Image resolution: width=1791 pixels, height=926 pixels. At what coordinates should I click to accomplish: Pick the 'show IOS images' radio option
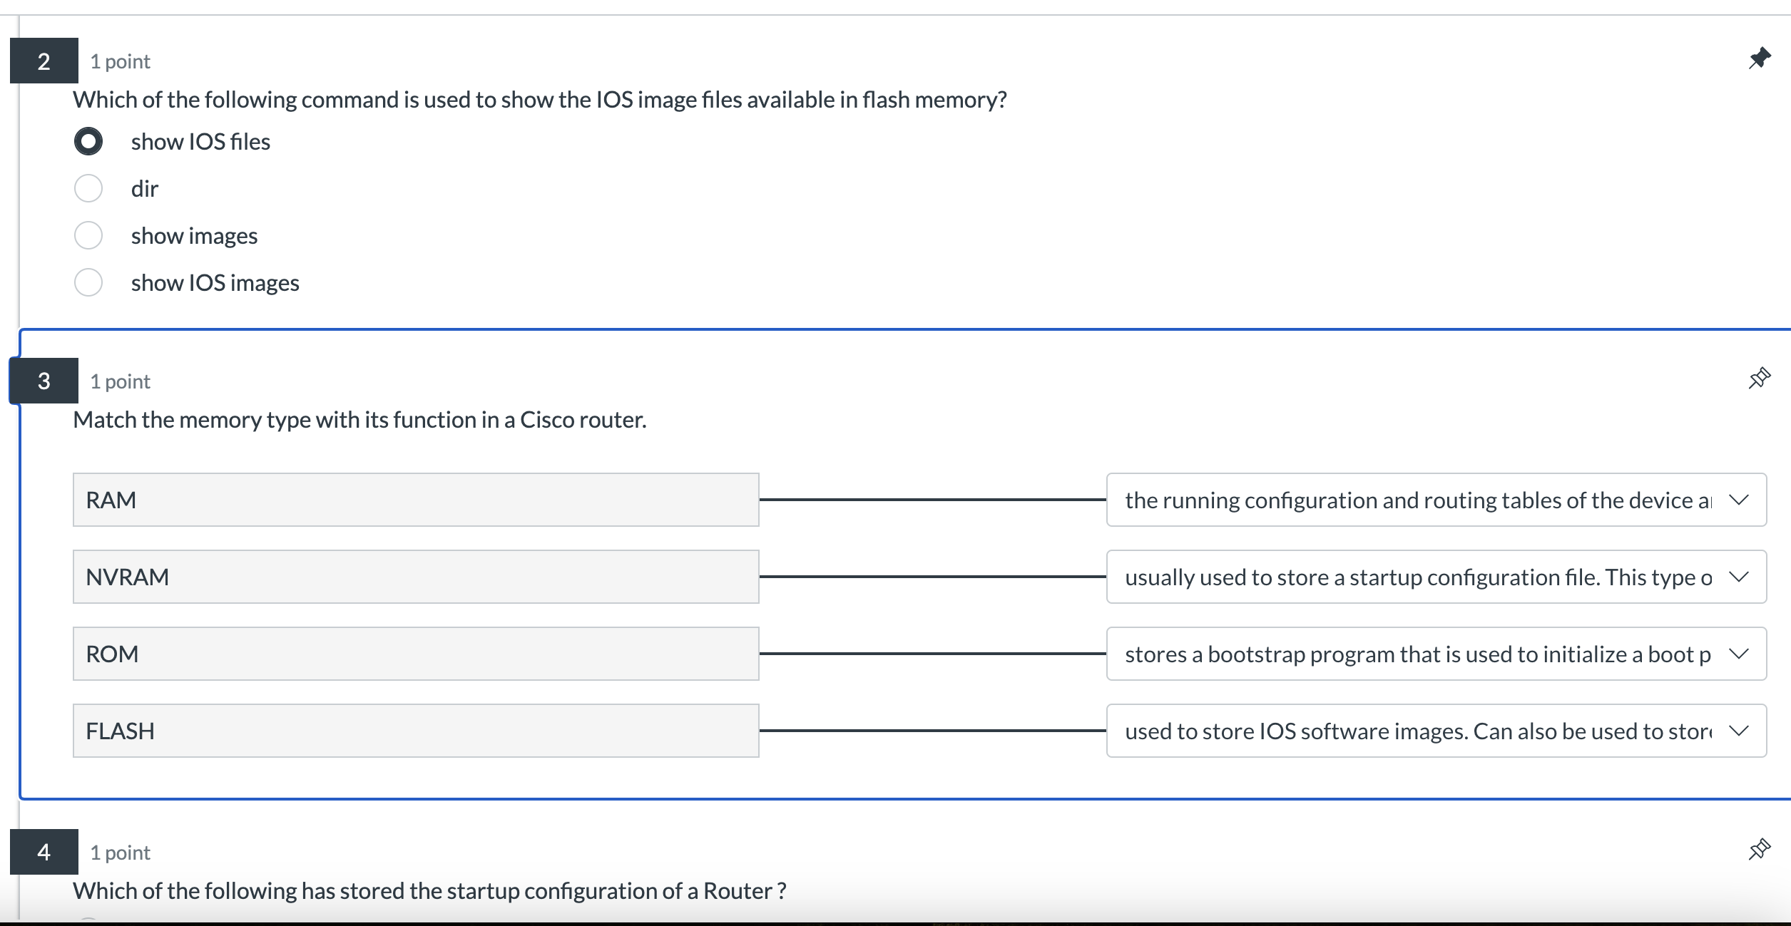click(88, 282)
